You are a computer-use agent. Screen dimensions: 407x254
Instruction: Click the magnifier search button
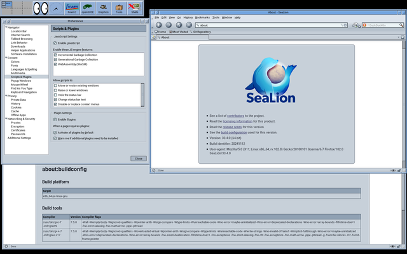[x=401, y=25]
